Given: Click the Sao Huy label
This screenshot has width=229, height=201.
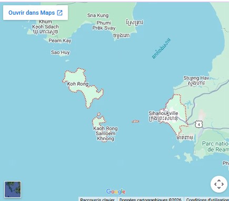Looking at the screenshot, I should tap(61, 52).
